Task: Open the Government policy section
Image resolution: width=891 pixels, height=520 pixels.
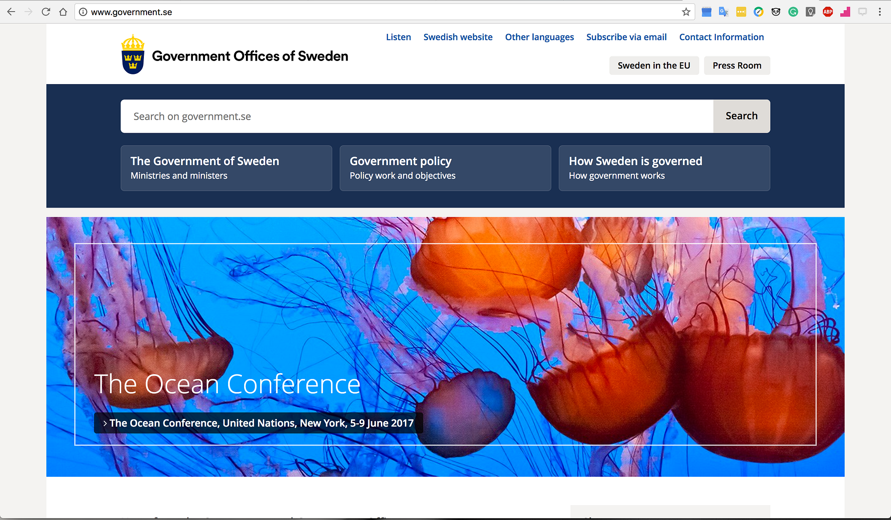Action: [x=445, y=168]
